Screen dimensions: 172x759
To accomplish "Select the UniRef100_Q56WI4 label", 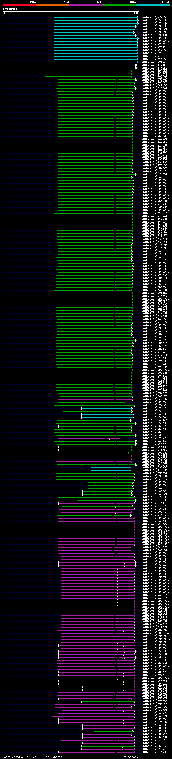I will [154, 62].
